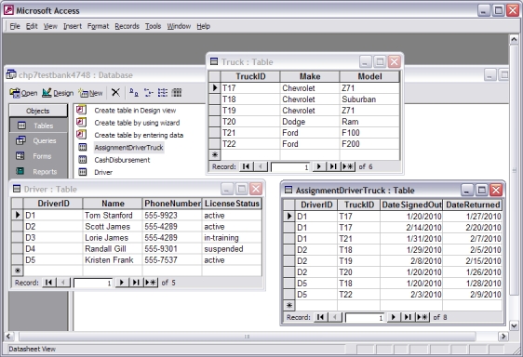Open the Records menu
523x357 pixels.
pyautogui.click(x=127, y=26)
